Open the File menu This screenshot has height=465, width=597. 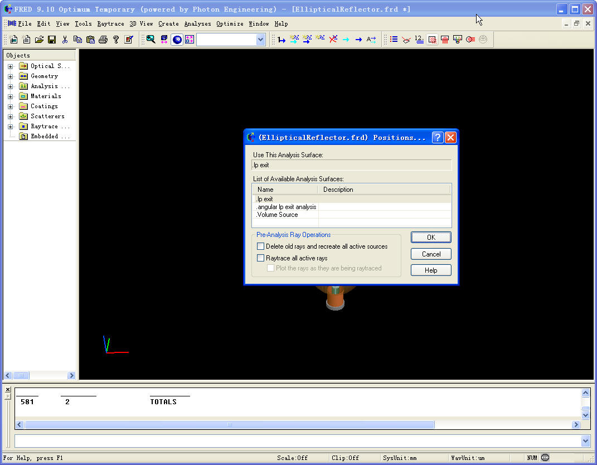point(25,23)
